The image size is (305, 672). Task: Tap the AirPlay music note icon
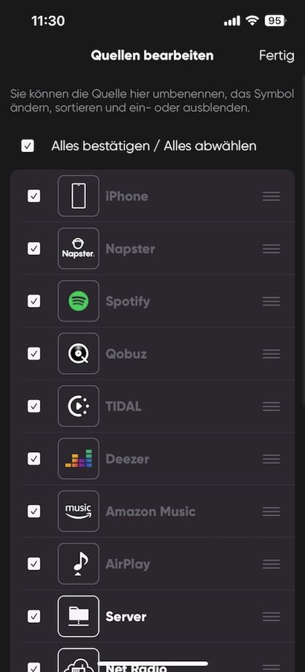pyautogui.click(x=79, y=564)
